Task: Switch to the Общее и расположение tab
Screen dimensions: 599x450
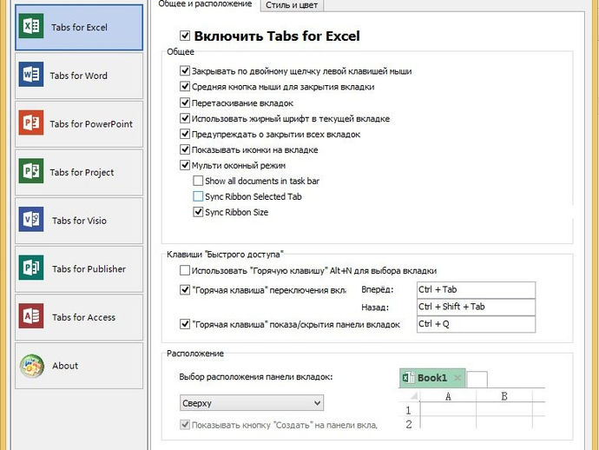Action: pos(206,4)
